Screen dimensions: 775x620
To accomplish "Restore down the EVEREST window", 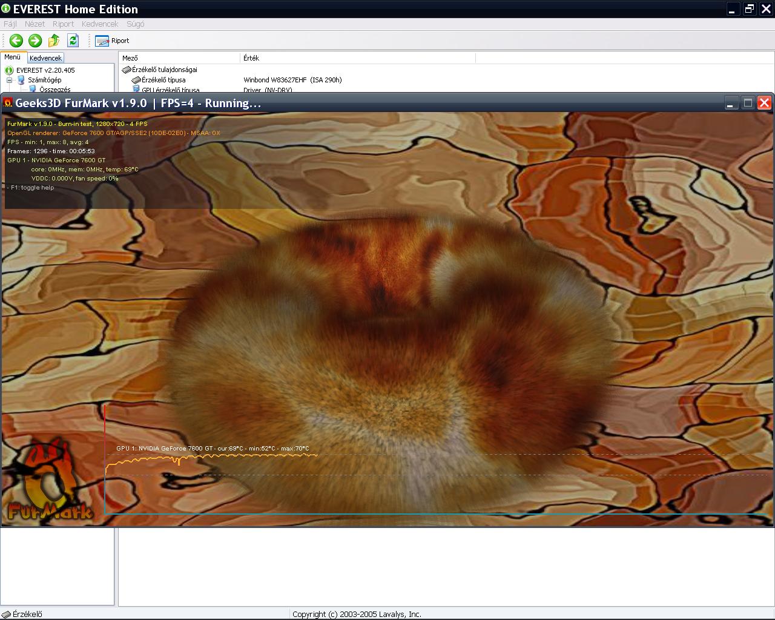I will [x=750, y=8].
